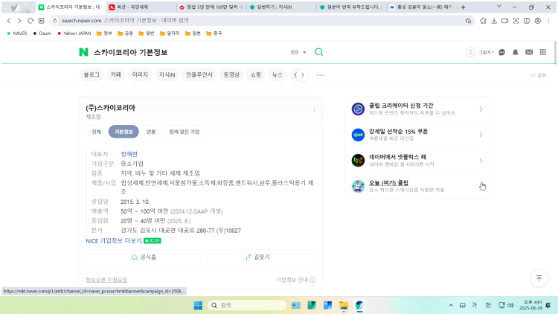Click the 공식홈 official homepage button
This screenshot has height=314, width=558.
tap(143, 257)
